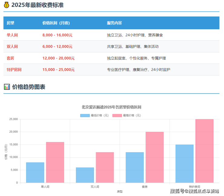Viewport: 224px width, 196px height.
Task: Click the 最低价格（元） legend label
Action: click(x=100, y=115)
